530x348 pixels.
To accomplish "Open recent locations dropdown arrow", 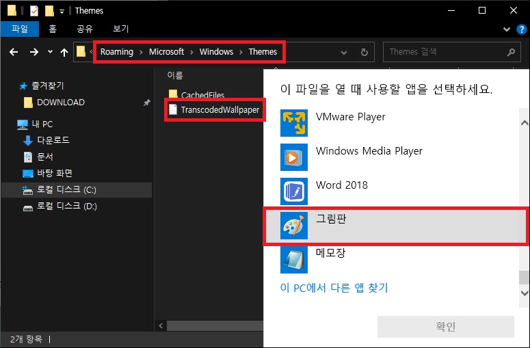I will [50, 52].
